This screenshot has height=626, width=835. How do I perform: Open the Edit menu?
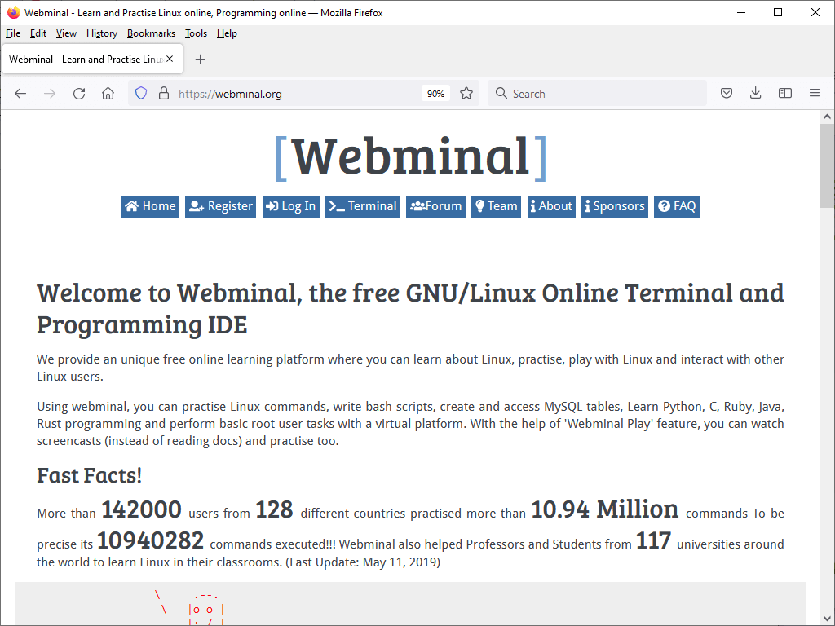(38, 33)
